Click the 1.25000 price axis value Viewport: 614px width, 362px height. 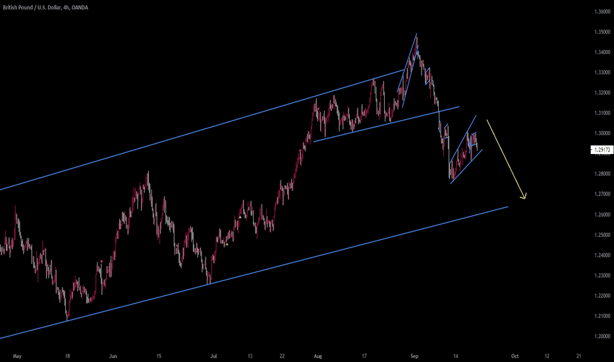pyautogui.click(x=602, y=235)
